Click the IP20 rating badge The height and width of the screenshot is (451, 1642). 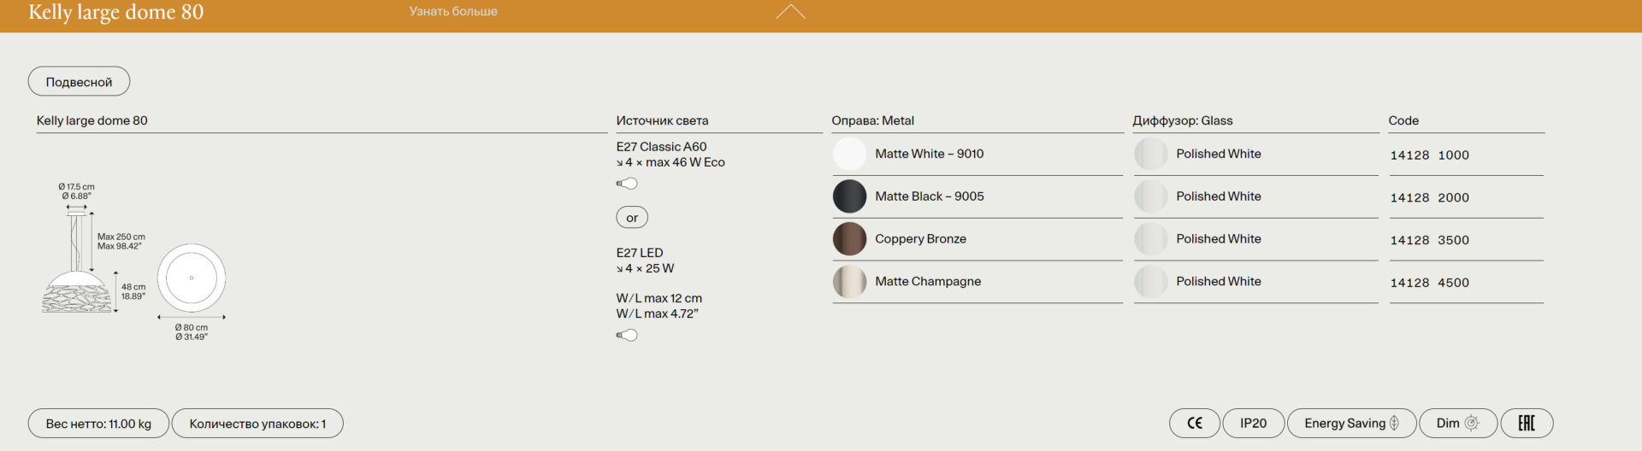pos(1253,424)
